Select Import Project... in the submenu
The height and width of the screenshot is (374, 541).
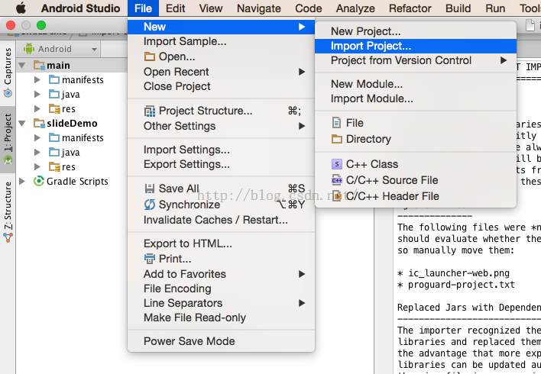coord(416,46)
